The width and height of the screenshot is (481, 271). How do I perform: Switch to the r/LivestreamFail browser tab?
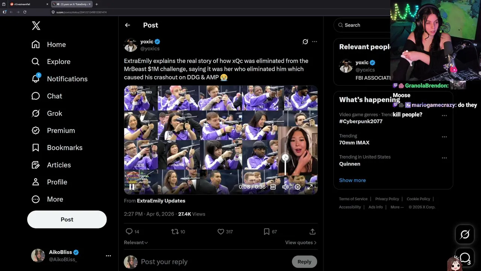25,4
